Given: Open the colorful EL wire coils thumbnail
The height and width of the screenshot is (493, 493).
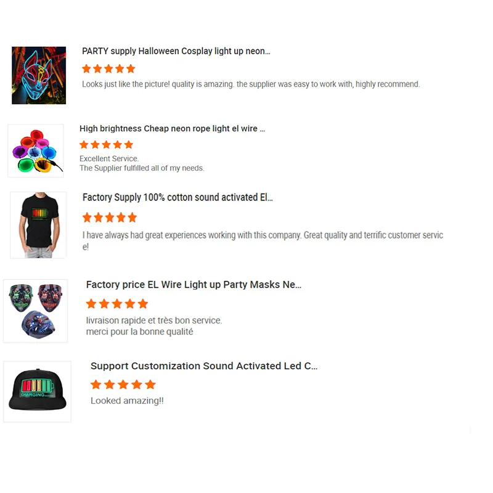Looking at the screenshot, I should [x=36, y=150].
